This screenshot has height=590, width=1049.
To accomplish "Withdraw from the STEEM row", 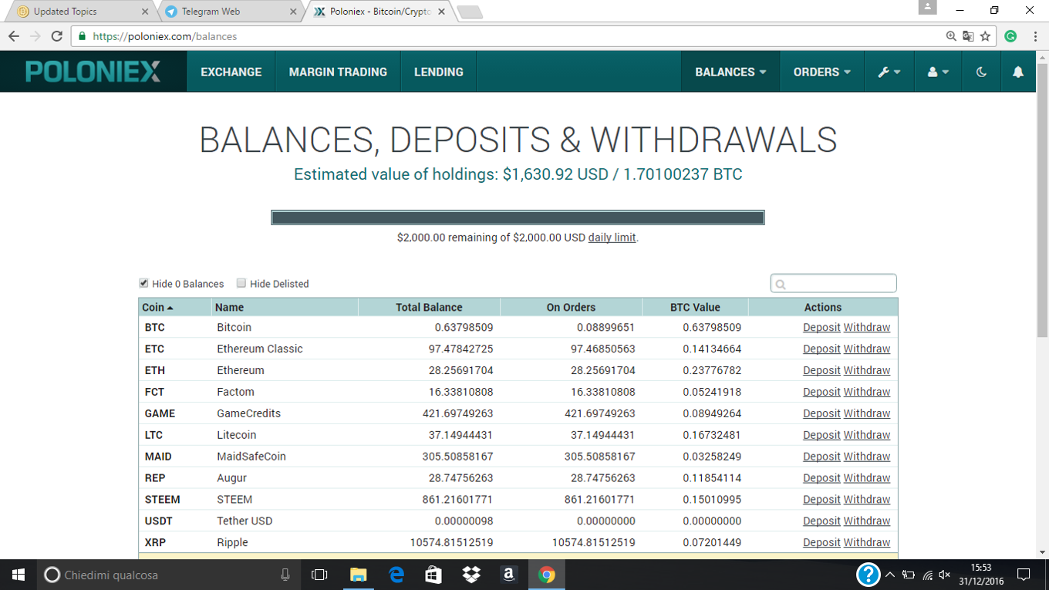I will pos(867,499).
